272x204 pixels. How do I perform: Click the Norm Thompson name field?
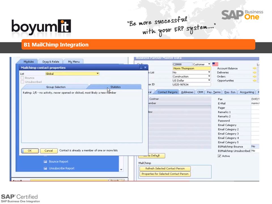point(192,68)
